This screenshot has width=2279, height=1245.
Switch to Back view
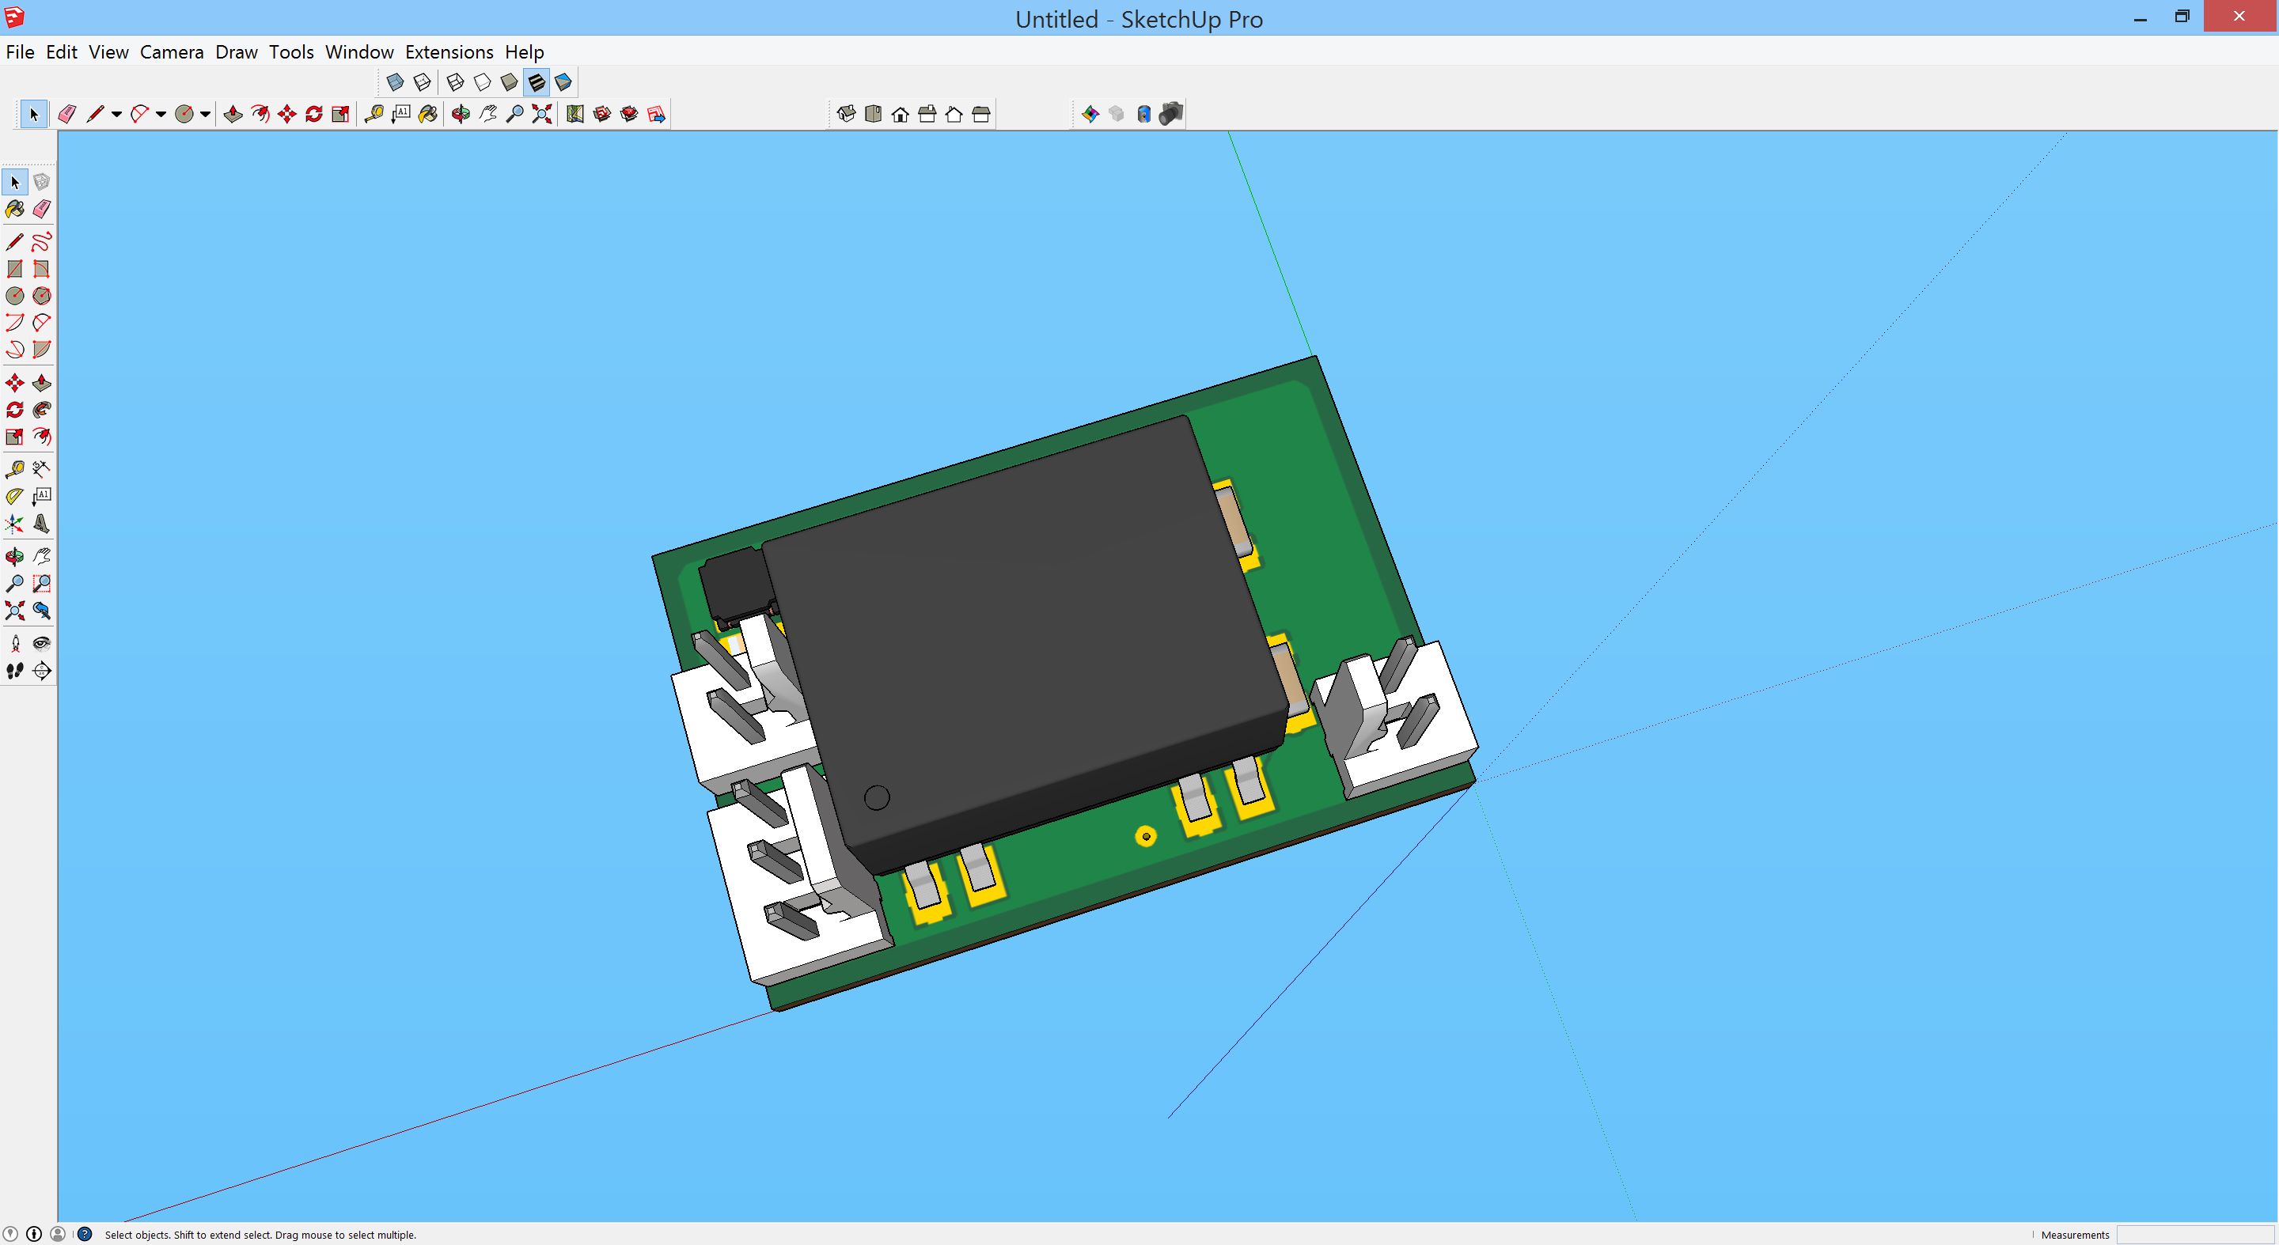(x=954, y=114)
